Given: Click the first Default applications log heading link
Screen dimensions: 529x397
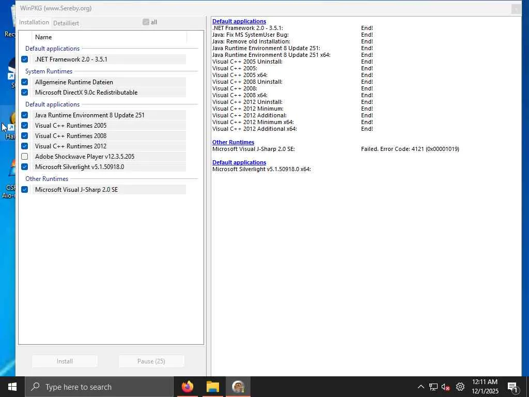Looking at the screenshot, I should point(239,21).
